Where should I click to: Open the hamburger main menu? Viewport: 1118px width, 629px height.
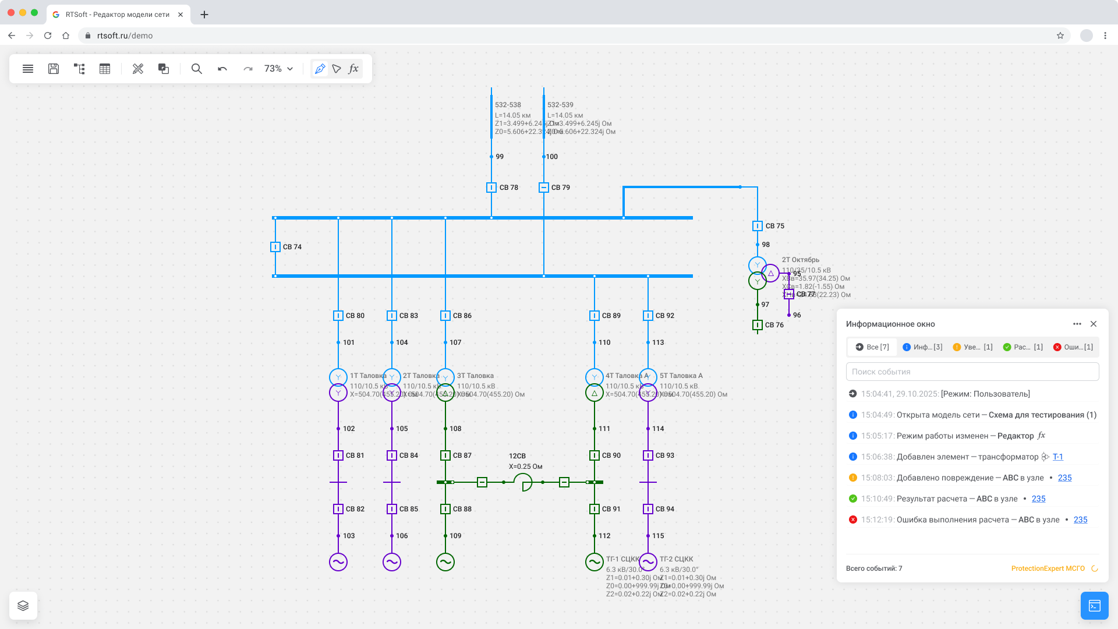pos(28,69)
